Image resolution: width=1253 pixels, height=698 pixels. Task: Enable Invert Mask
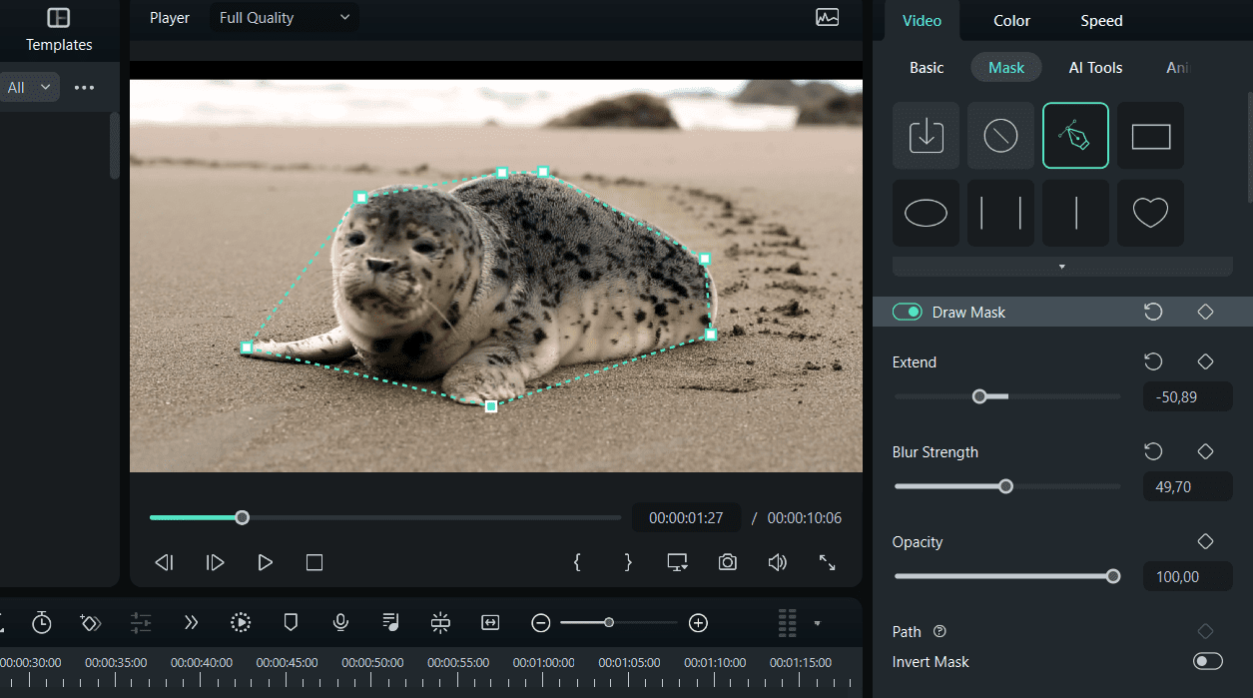(1206, 661)
